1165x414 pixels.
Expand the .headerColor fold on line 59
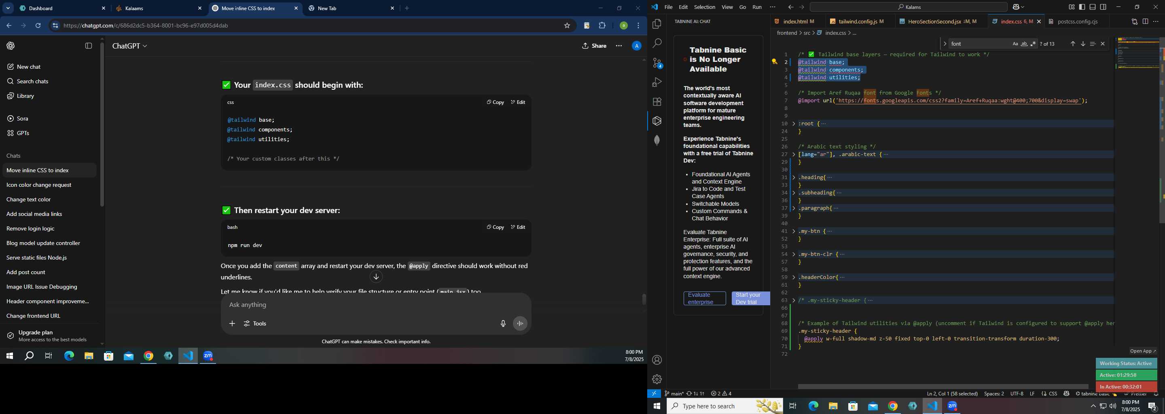tap(794, 277)
